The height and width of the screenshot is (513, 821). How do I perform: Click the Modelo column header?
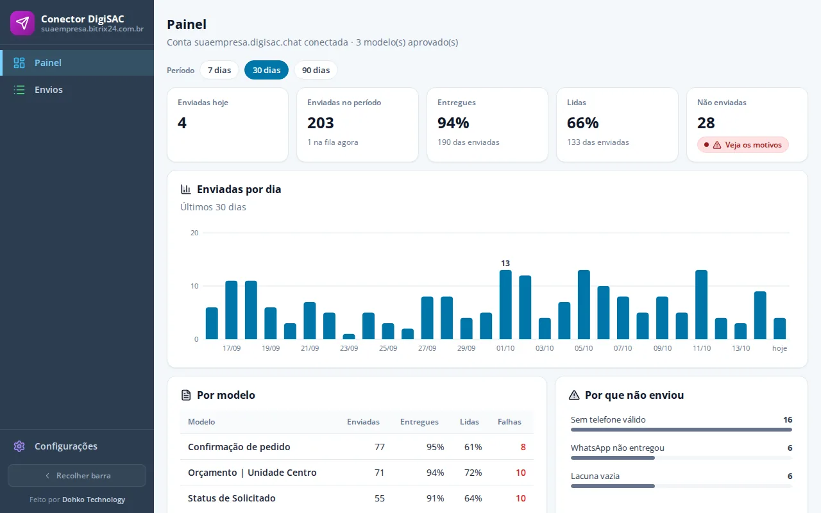pyautogui.click(x=201, y=422)
